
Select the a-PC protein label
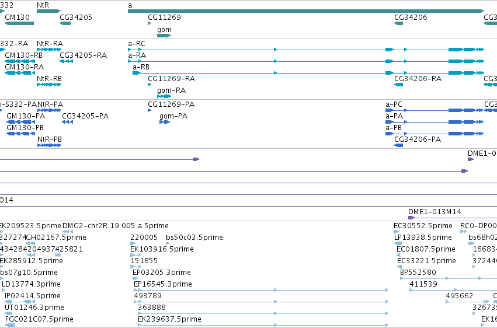pos(394,104)
